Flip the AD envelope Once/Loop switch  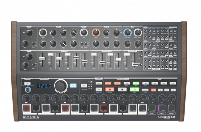click(141, 65)
